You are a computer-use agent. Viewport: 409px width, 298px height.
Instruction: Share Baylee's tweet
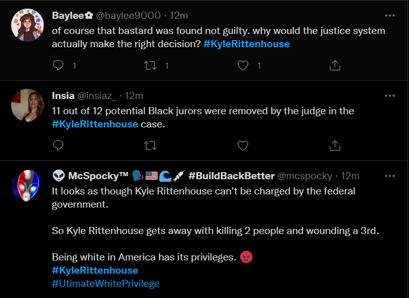335,65
